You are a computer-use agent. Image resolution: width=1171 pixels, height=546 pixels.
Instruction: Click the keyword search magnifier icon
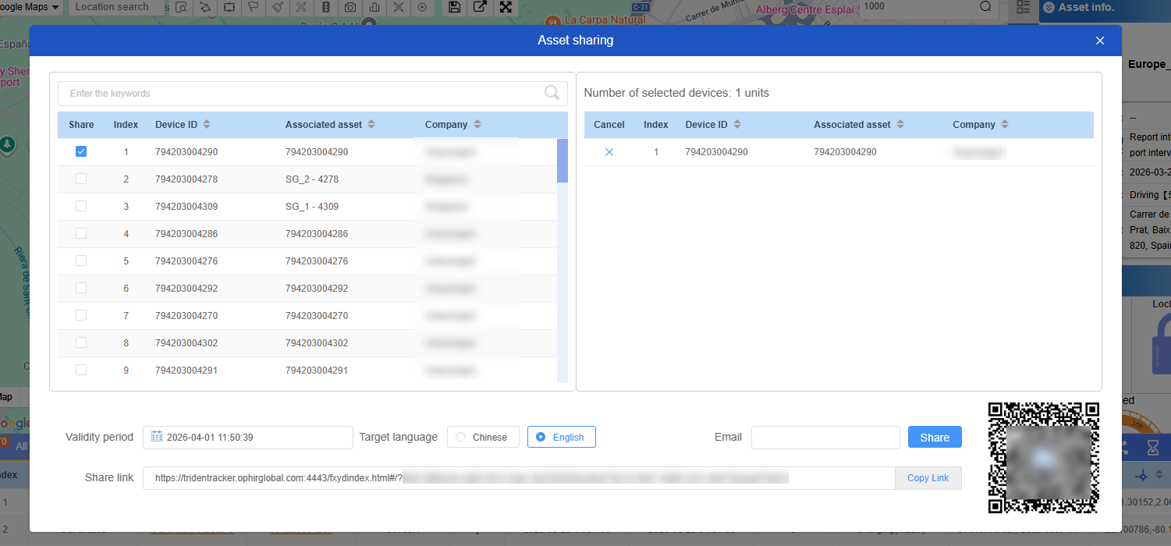[x=552, y=93]
